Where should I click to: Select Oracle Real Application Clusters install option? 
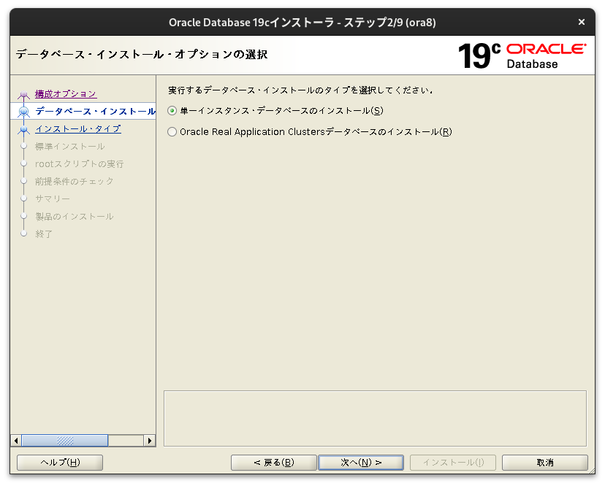point(171,131)
